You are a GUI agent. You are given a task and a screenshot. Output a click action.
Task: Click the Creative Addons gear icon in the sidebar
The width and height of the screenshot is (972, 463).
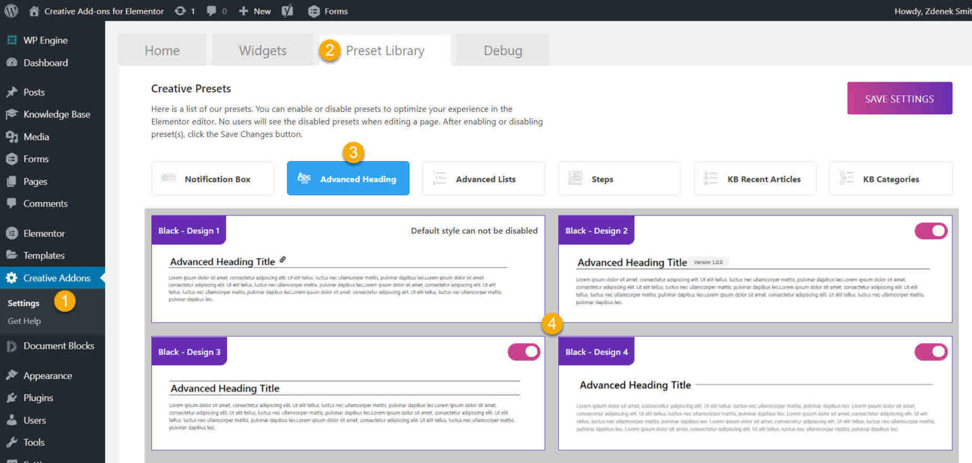13,277
